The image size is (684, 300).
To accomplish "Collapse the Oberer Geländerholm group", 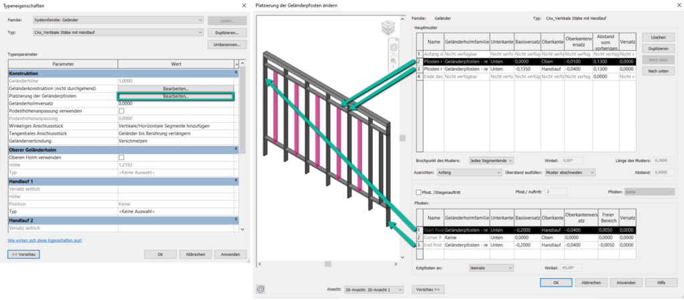I will pos(236,149).
